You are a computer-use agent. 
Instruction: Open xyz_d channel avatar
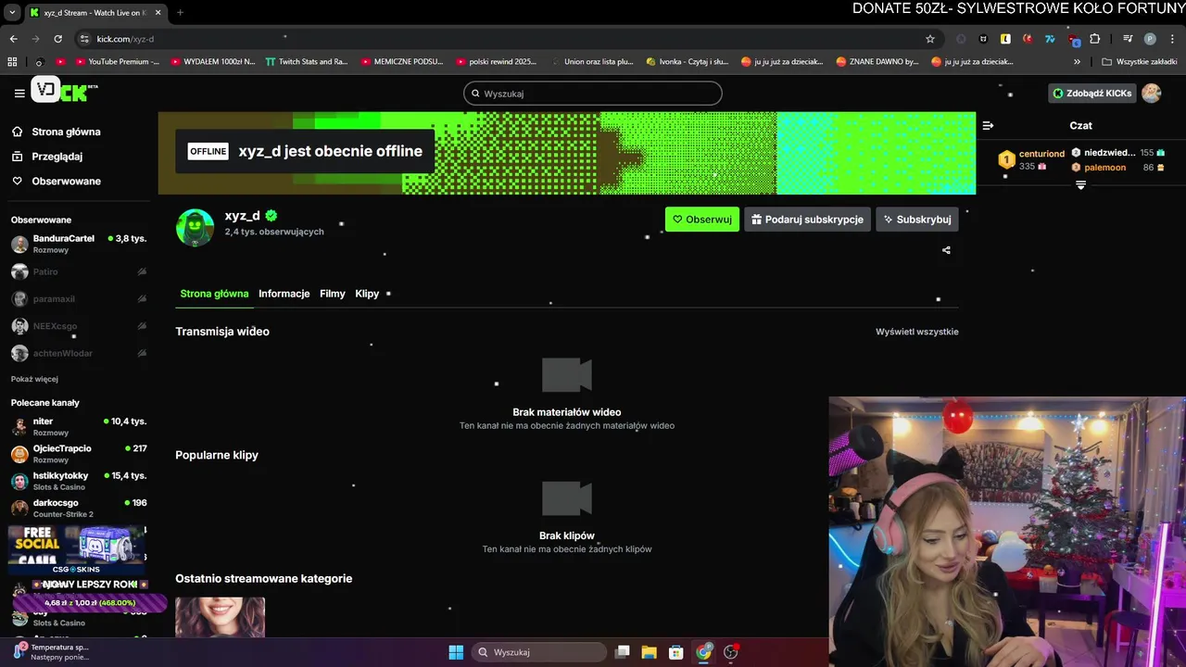click(x=195, y=228)
